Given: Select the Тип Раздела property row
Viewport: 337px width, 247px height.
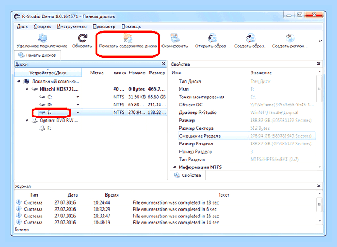Looking at the screenshot, I should [x=247, y=160].
